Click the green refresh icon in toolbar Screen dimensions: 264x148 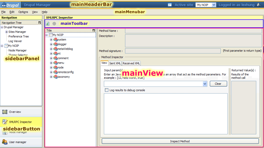click(48, 24)
